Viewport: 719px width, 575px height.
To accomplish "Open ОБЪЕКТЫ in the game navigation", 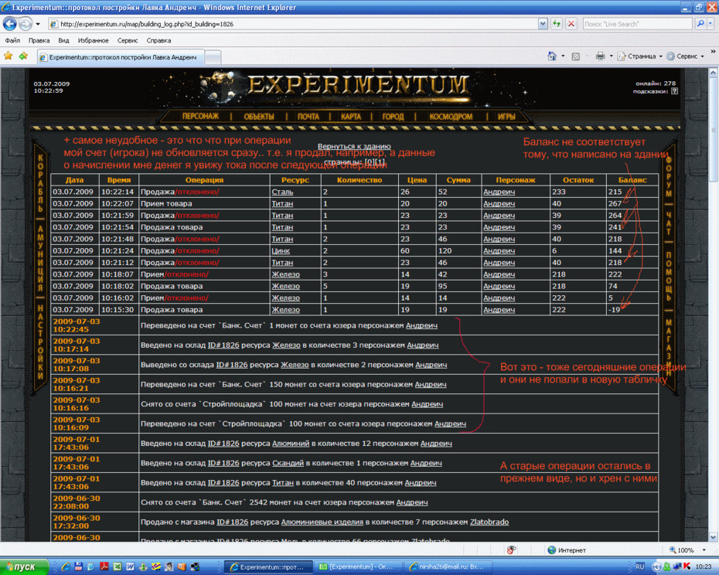I will point(259,117).
